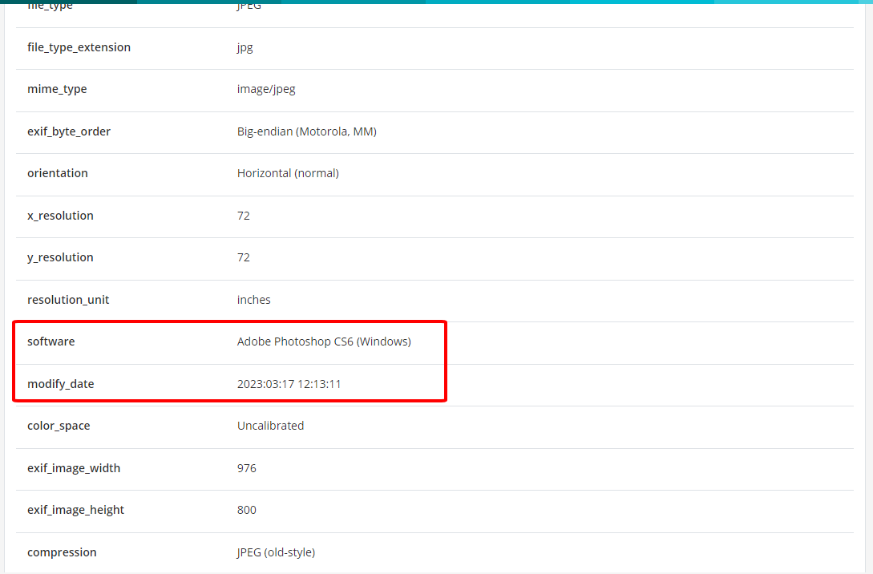Click the exif_image_height label
This screenshot has width=873, height=574.
pos(75,510)
